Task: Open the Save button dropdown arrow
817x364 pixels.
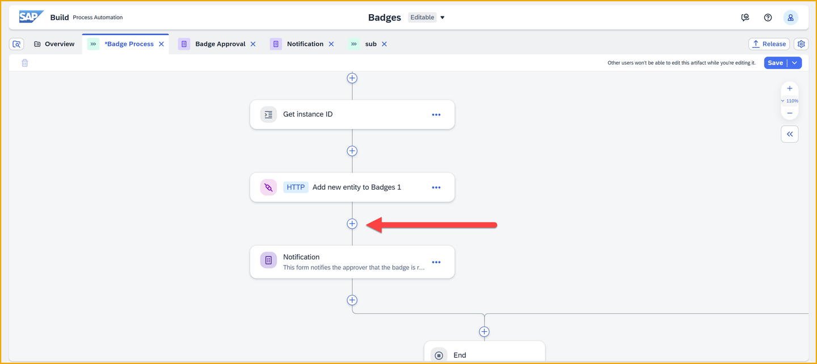Action: pyautogui.click(x=794, y=63)
